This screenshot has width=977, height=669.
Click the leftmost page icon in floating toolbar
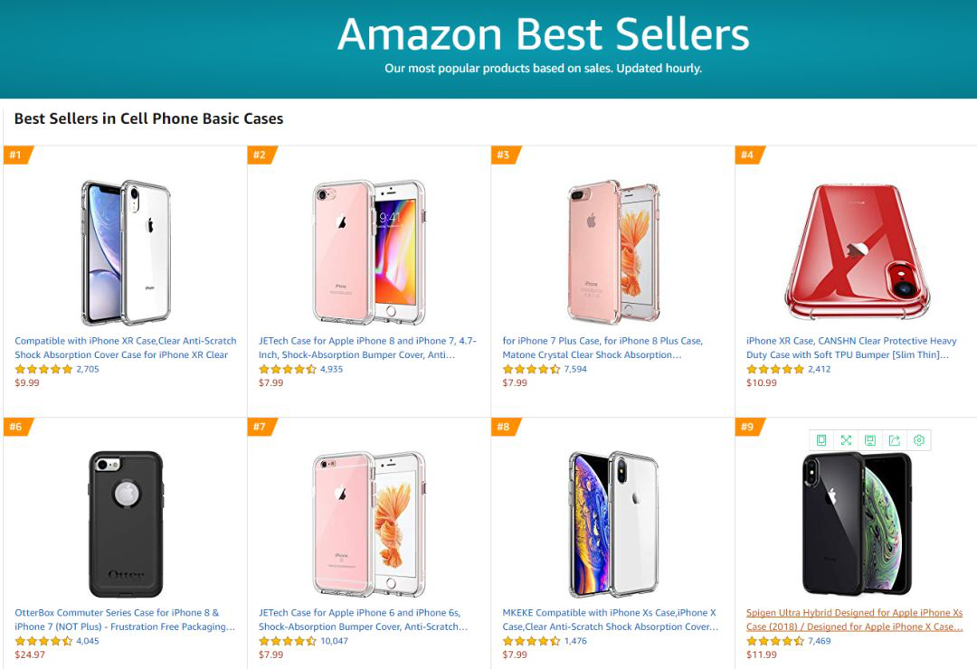821,440
